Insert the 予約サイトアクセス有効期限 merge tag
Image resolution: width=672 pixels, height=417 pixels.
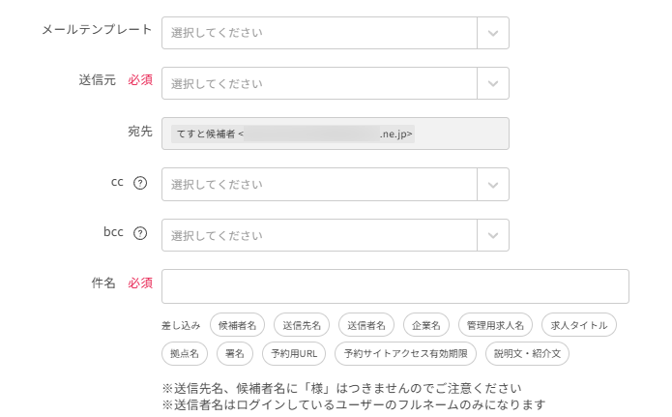[406, 353]
